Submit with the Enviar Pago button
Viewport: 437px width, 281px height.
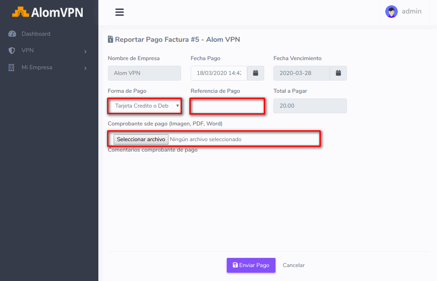(x=251, y=265)
